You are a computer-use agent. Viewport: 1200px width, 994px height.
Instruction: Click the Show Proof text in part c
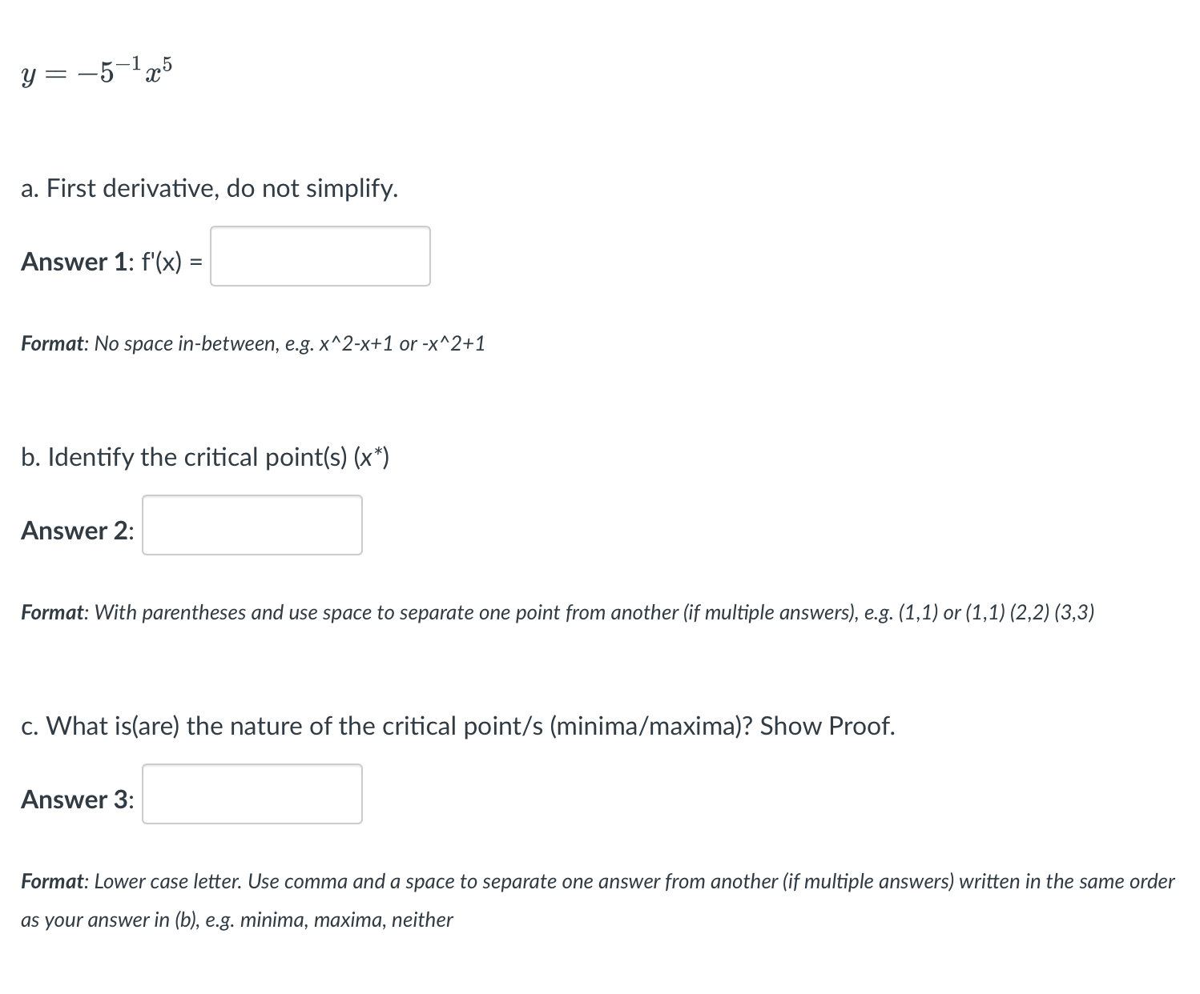point(826,726)
